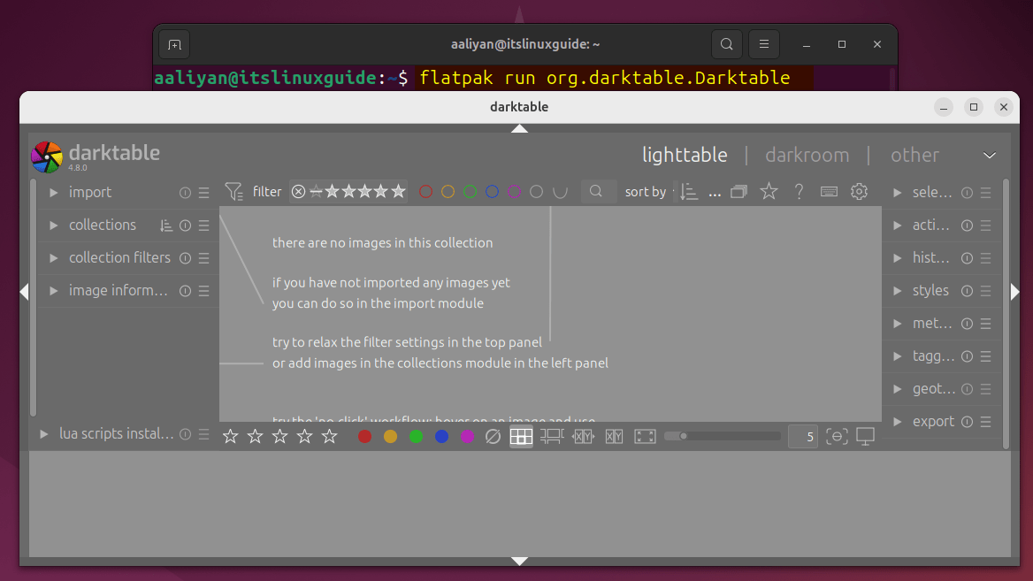Select the zoomable lighttable layout icon
The width and height of the screenshot is (1033, 581).
tap(552, 435)
